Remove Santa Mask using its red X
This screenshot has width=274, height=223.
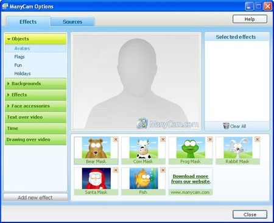(x=116, y=170)
